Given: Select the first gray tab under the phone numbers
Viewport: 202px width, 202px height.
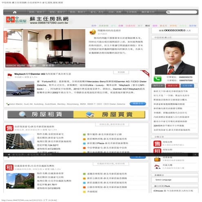Looking at the screenshot, I should 158,86.
